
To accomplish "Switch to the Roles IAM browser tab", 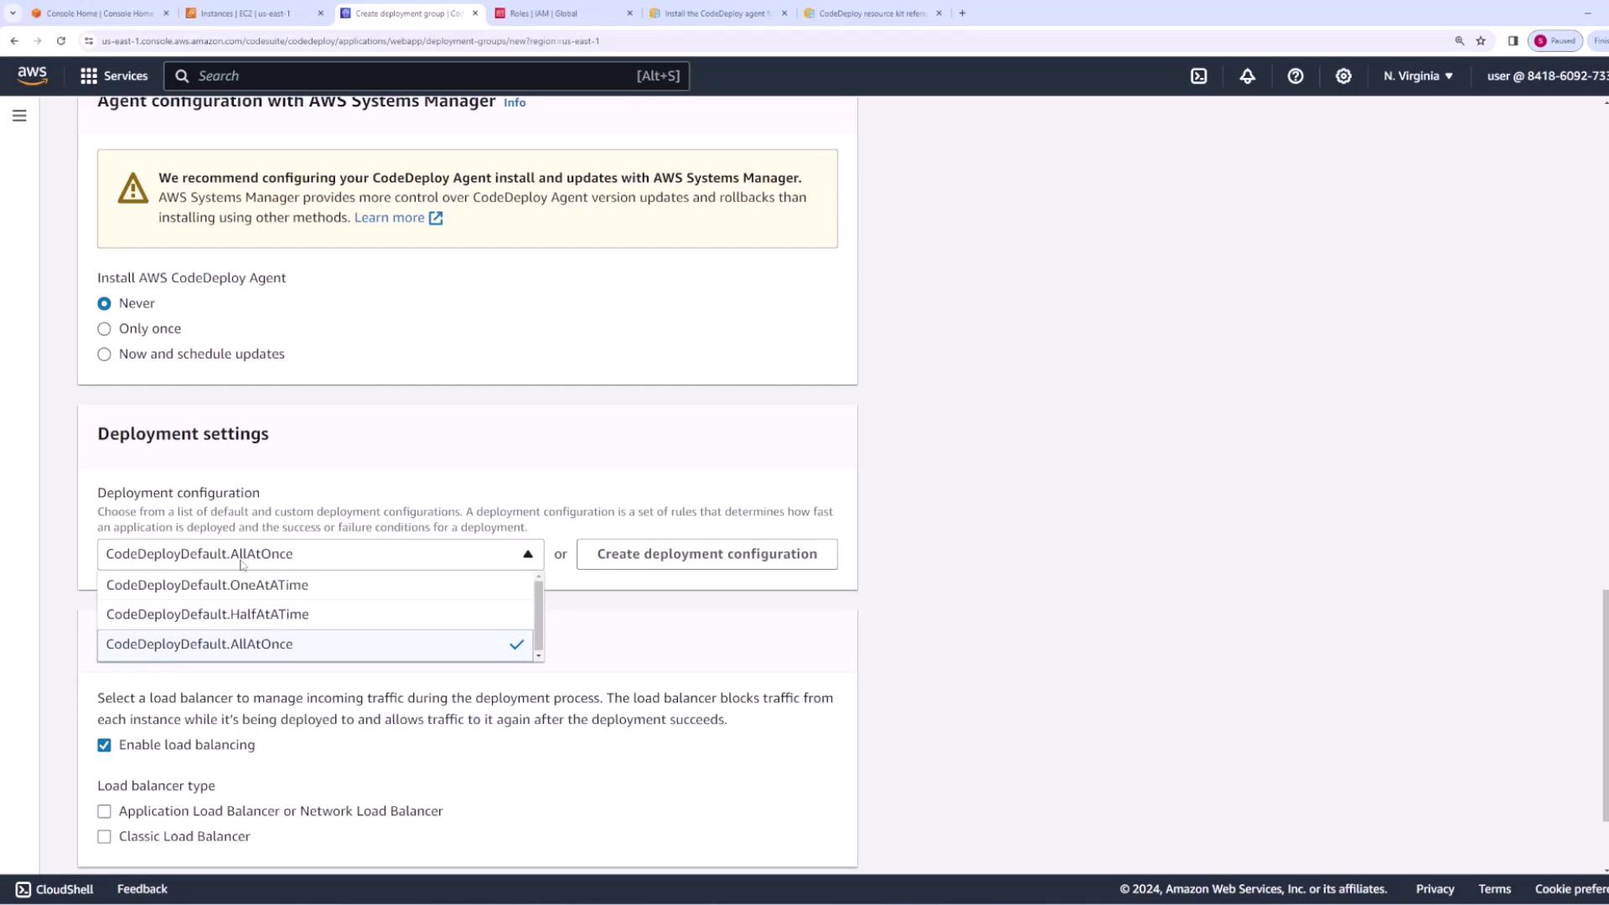I will click(543, 13).
